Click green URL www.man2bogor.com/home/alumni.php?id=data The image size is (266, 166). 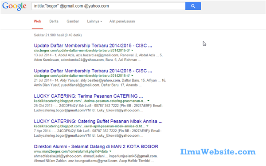(71, 151)
